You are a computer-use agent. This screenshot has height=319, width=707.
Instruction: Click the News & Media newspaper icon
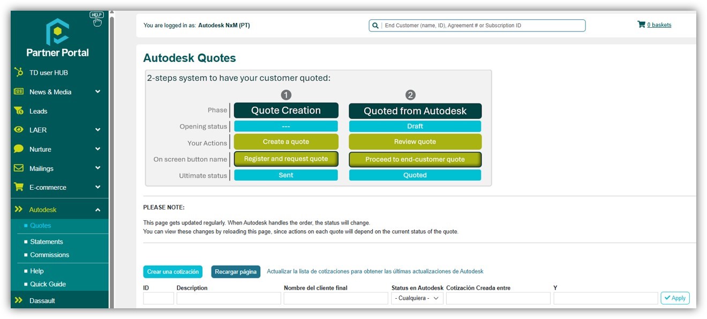click(x=19, y=91)
